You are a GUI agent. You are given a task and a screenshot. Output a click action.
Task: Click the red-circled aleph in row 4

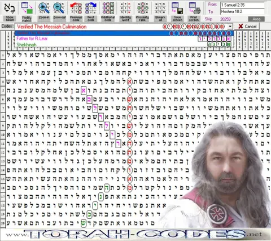click(x=130, y=81)
